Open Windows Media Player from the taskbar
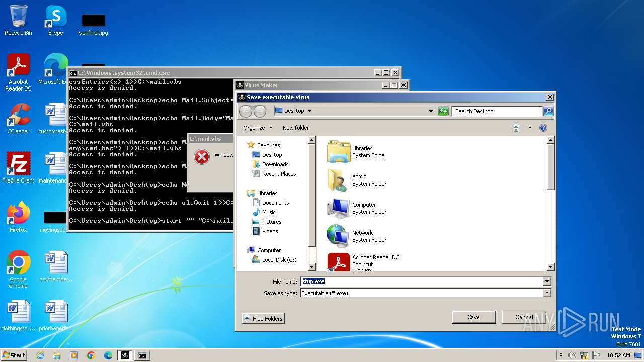The image size is (644, 362). point(74,355)
